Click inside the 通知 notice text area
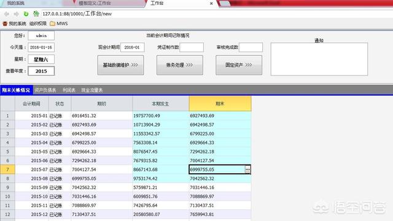The width and height of the screenshot is (393, 221). click(319, 59)
